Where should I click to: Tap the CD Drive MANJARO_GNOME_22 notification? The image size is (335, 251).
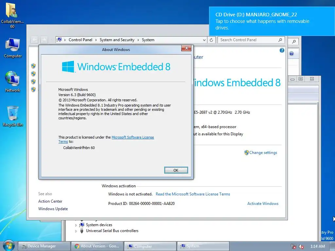pyautogui.click(x=272, y=21)
